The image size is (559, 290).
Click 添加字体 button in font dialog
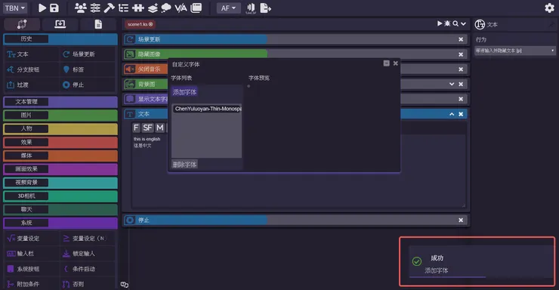[184, 92]
